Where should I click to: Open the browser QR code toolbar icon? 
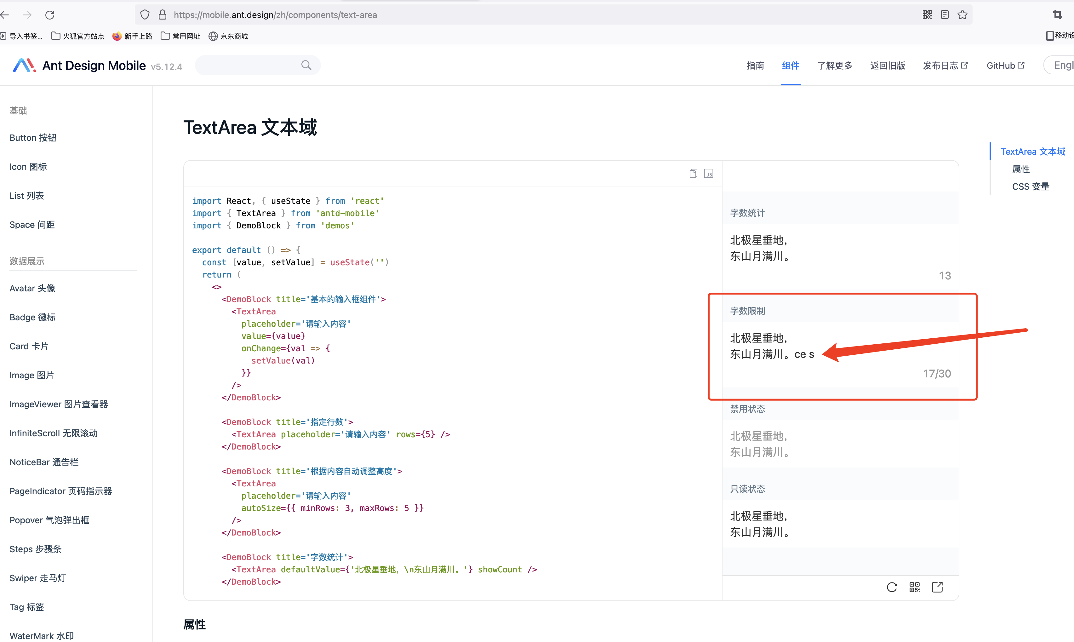(x=927, y=15)
